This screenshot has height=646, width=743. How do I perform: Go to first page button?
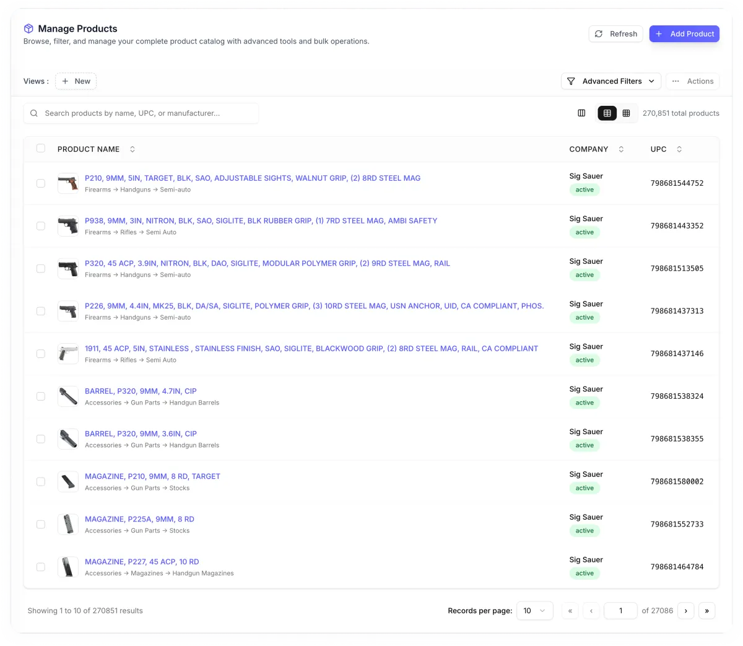click(x=570, y=611)
